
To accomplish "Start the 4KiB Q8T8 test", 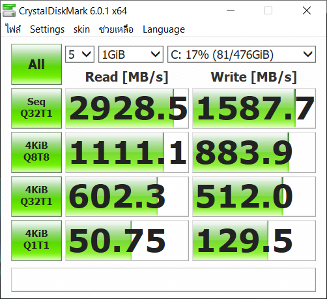I will (x=36, y=152).
